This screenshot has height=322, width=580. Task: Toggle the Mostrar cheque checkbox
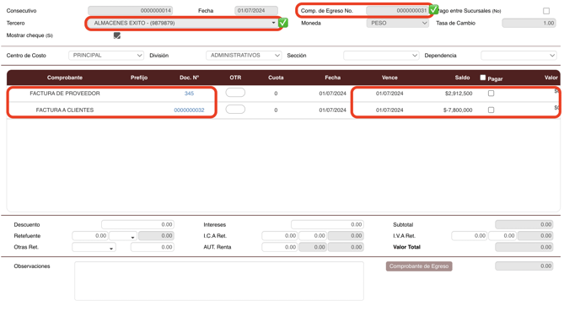click(x=117, y=35)
